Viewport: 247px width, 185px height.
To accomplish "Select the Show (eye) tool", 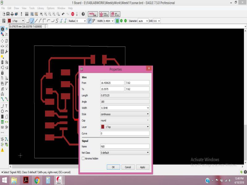I will click(x=6, y=29).
